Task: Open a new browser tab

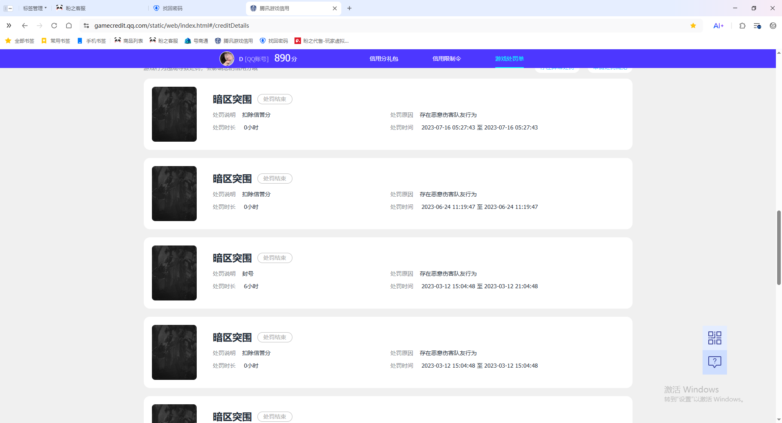Action: pyautogui.click(x=349, y=8)
